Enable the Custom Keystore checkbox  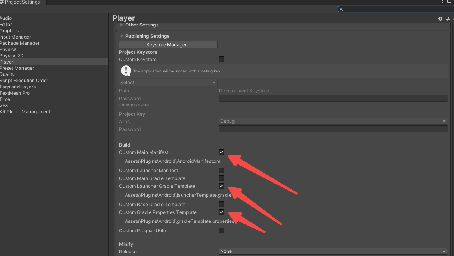point(221,59)
